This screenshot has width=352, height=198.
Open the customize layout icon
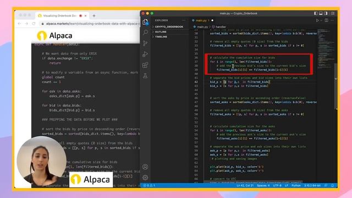(333, 13)
